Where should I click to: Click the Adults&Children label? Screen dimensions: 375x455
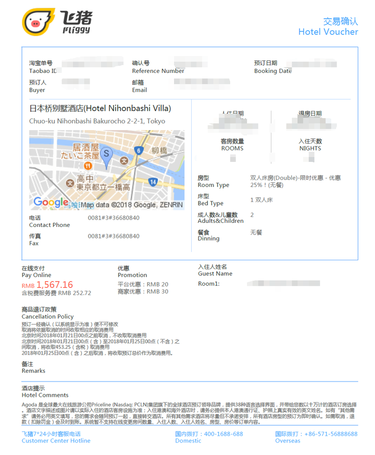coord(221,221)
